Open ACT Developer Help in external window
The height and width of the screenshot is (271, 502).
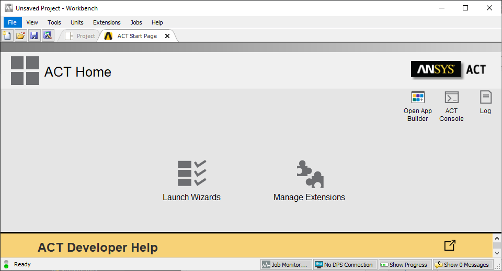450,245
